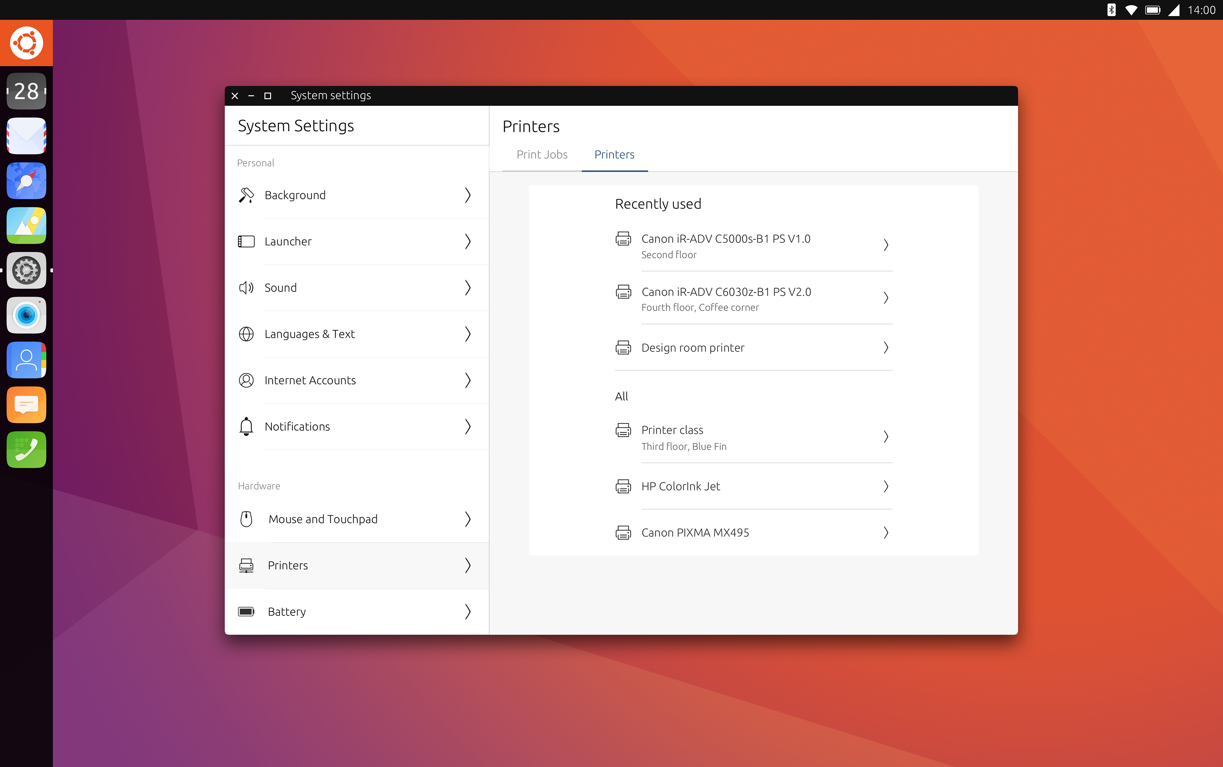Go to Languages & Text label
The height and width of the screenshot is (767, 1223).
(310, 334)
